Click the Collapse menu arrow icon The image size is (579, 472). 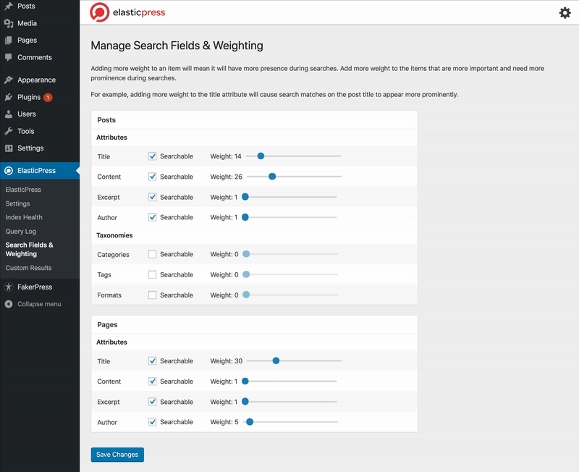[9, 304]
